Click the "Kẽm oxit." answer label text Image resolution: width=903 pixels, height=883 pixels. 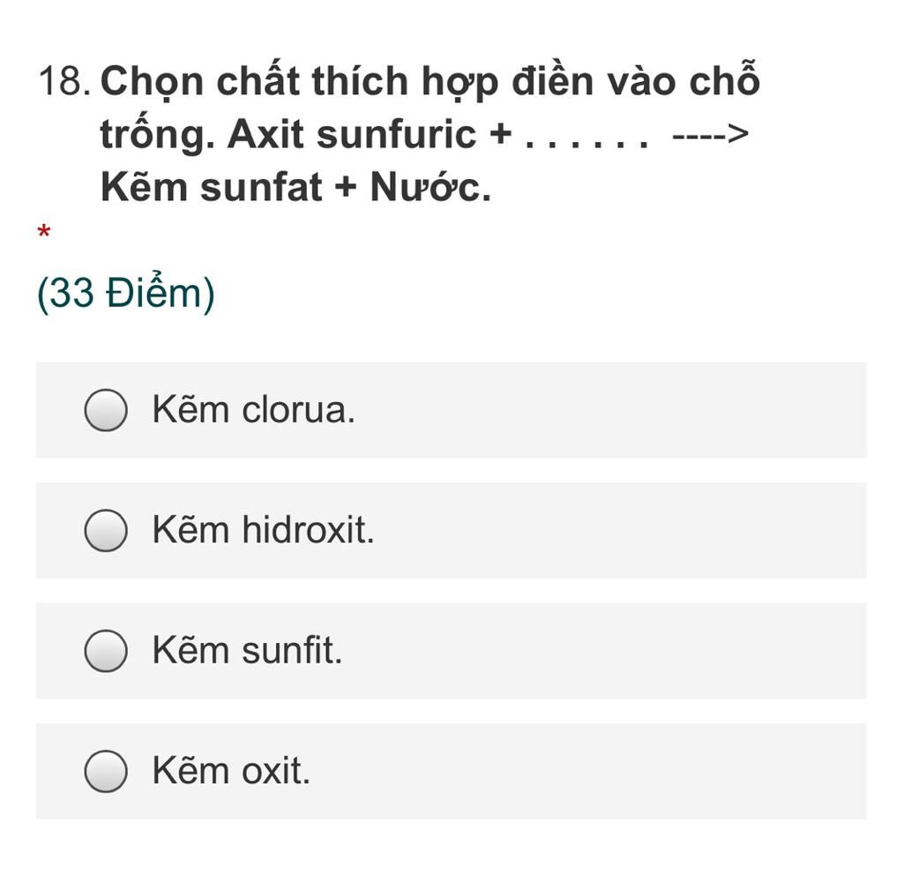(x=231, y=770)
